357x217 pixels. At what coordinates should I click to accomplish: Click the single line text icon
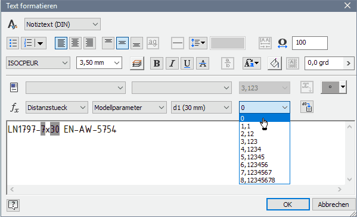178,43
